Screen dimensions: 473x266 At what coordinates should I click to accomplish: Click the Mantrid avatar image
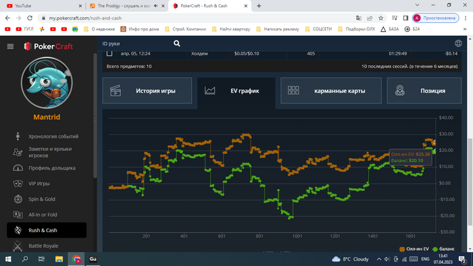tap(47, 83)
